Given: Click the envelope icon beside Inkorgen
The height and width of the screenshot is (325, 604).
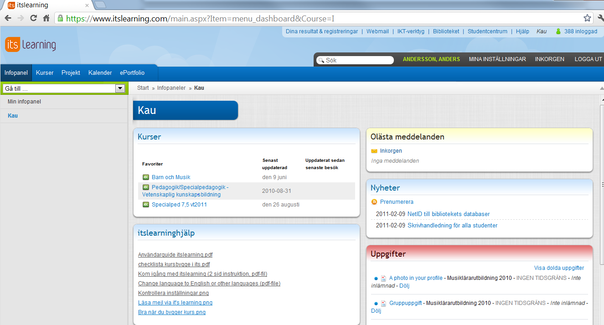Looking at the screenshot, I should point(374,151).
